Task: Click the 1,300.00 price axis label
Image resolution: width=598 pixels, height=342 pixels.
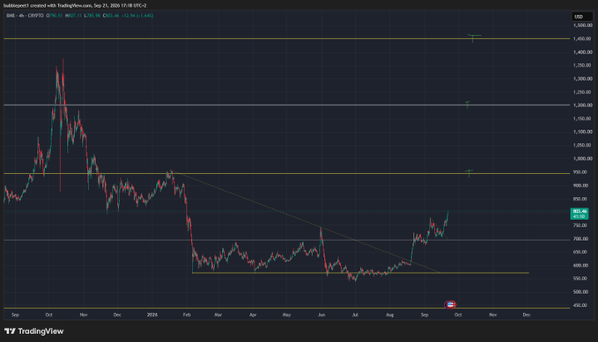Action: click(x=583, y=79)
